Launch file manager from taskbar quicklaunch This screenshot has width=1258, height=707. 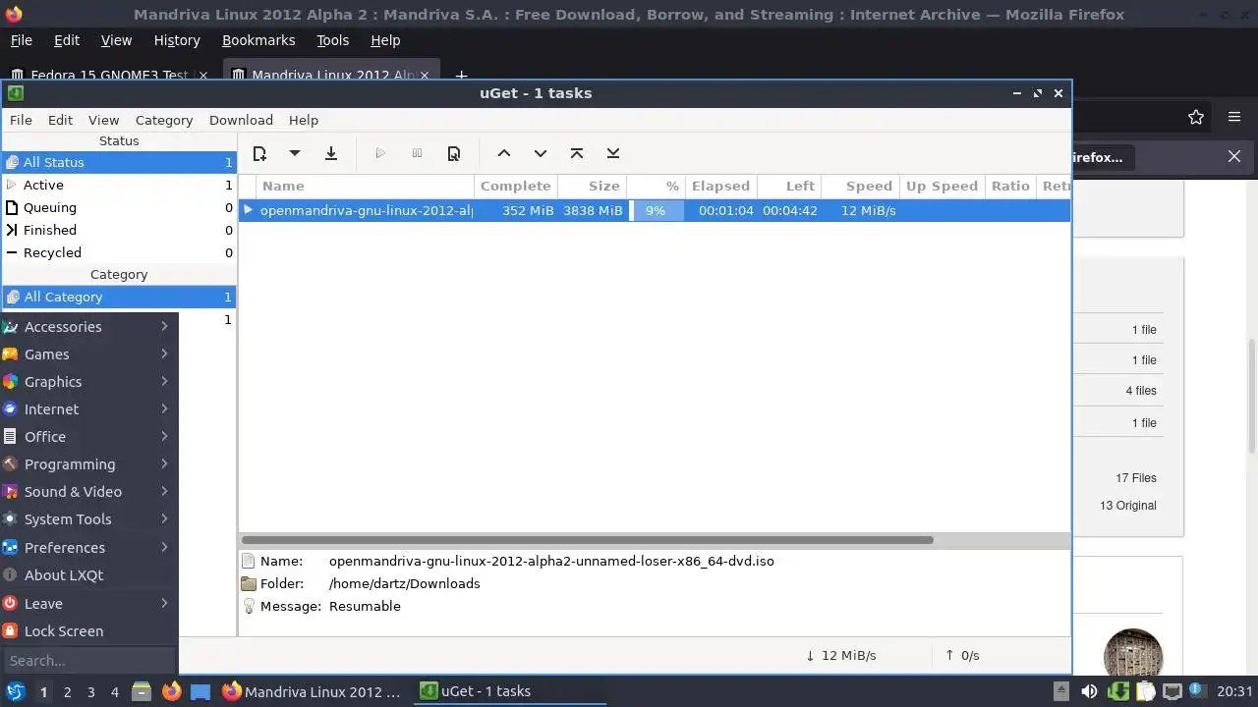142,691
